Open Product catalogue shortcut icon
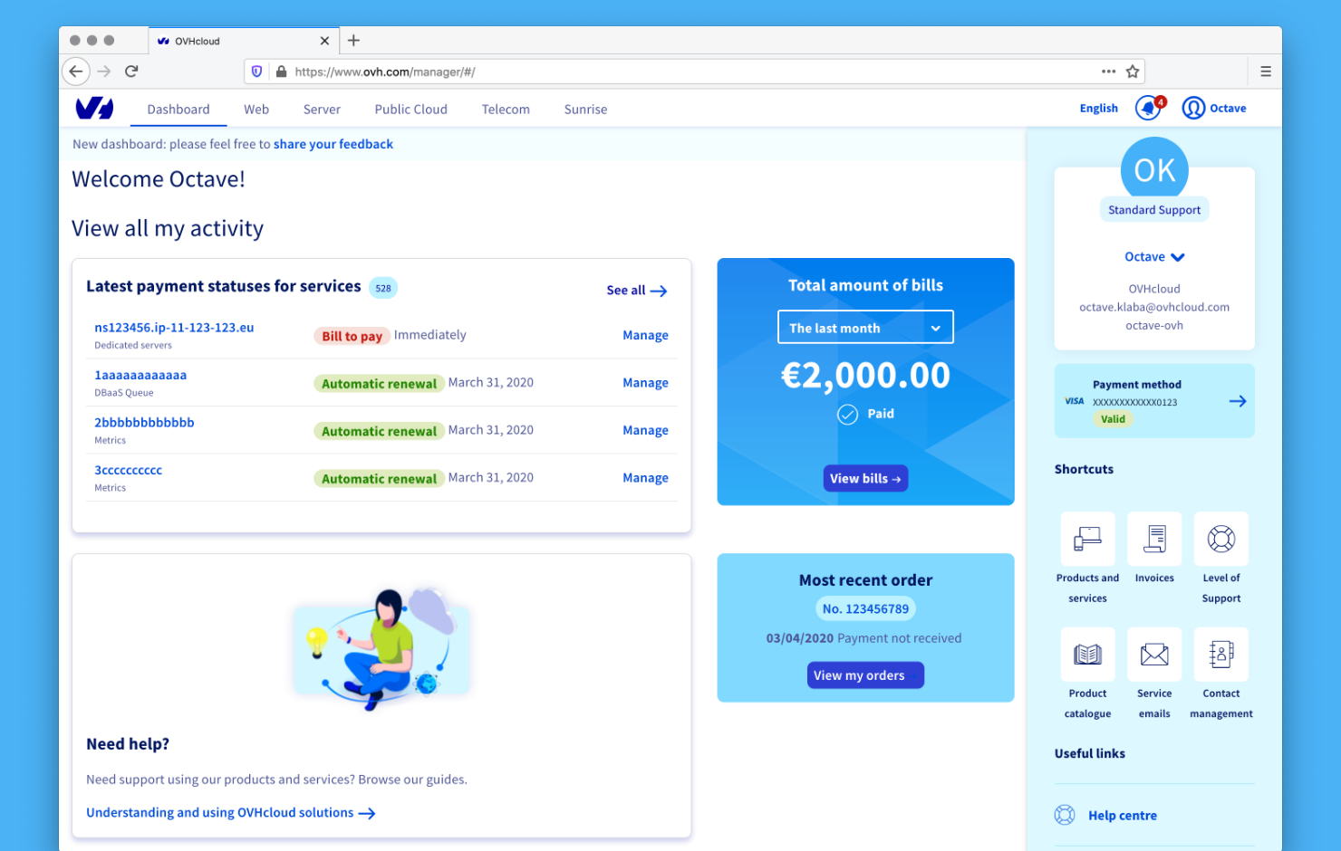1341x851 pixels. 1087,654
